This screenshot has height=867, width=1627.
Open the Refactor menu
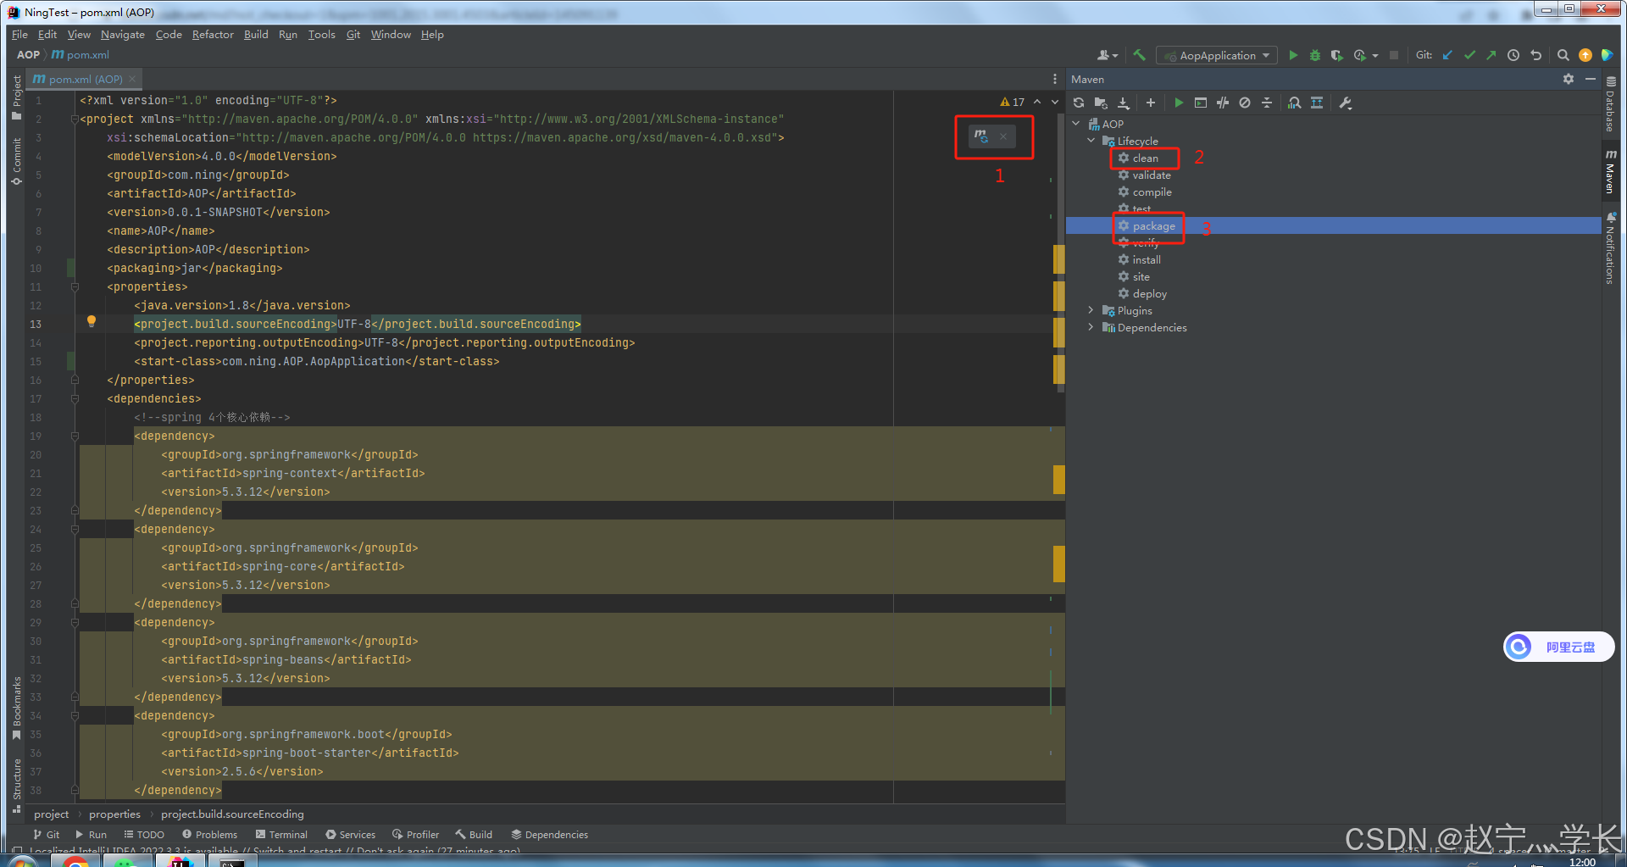[x=212, y=35]
